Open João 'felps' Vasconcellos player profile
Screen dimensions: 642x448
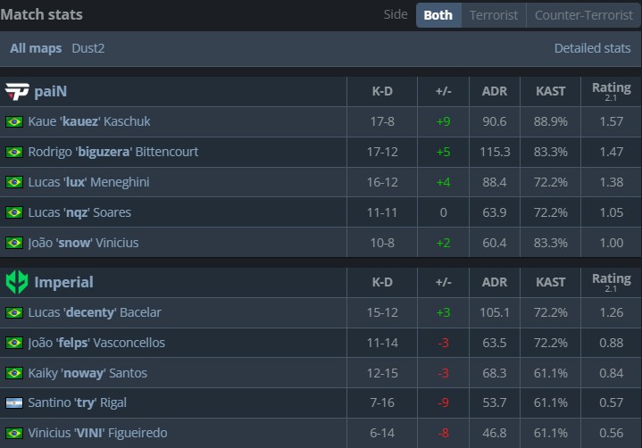[x=96, y=343]
